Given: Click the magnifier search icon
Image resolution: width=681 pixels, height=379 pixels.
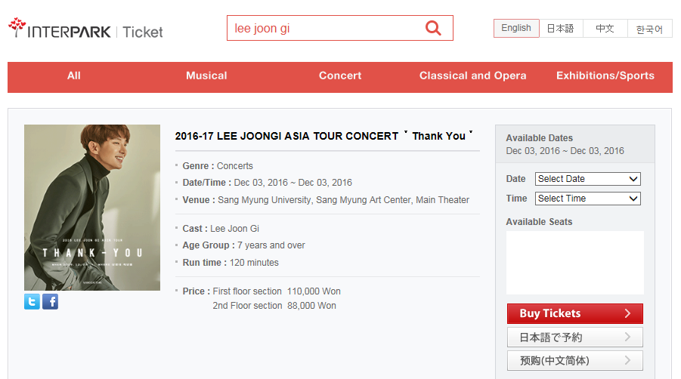Looking at the screenshot, I should point(433,29).
